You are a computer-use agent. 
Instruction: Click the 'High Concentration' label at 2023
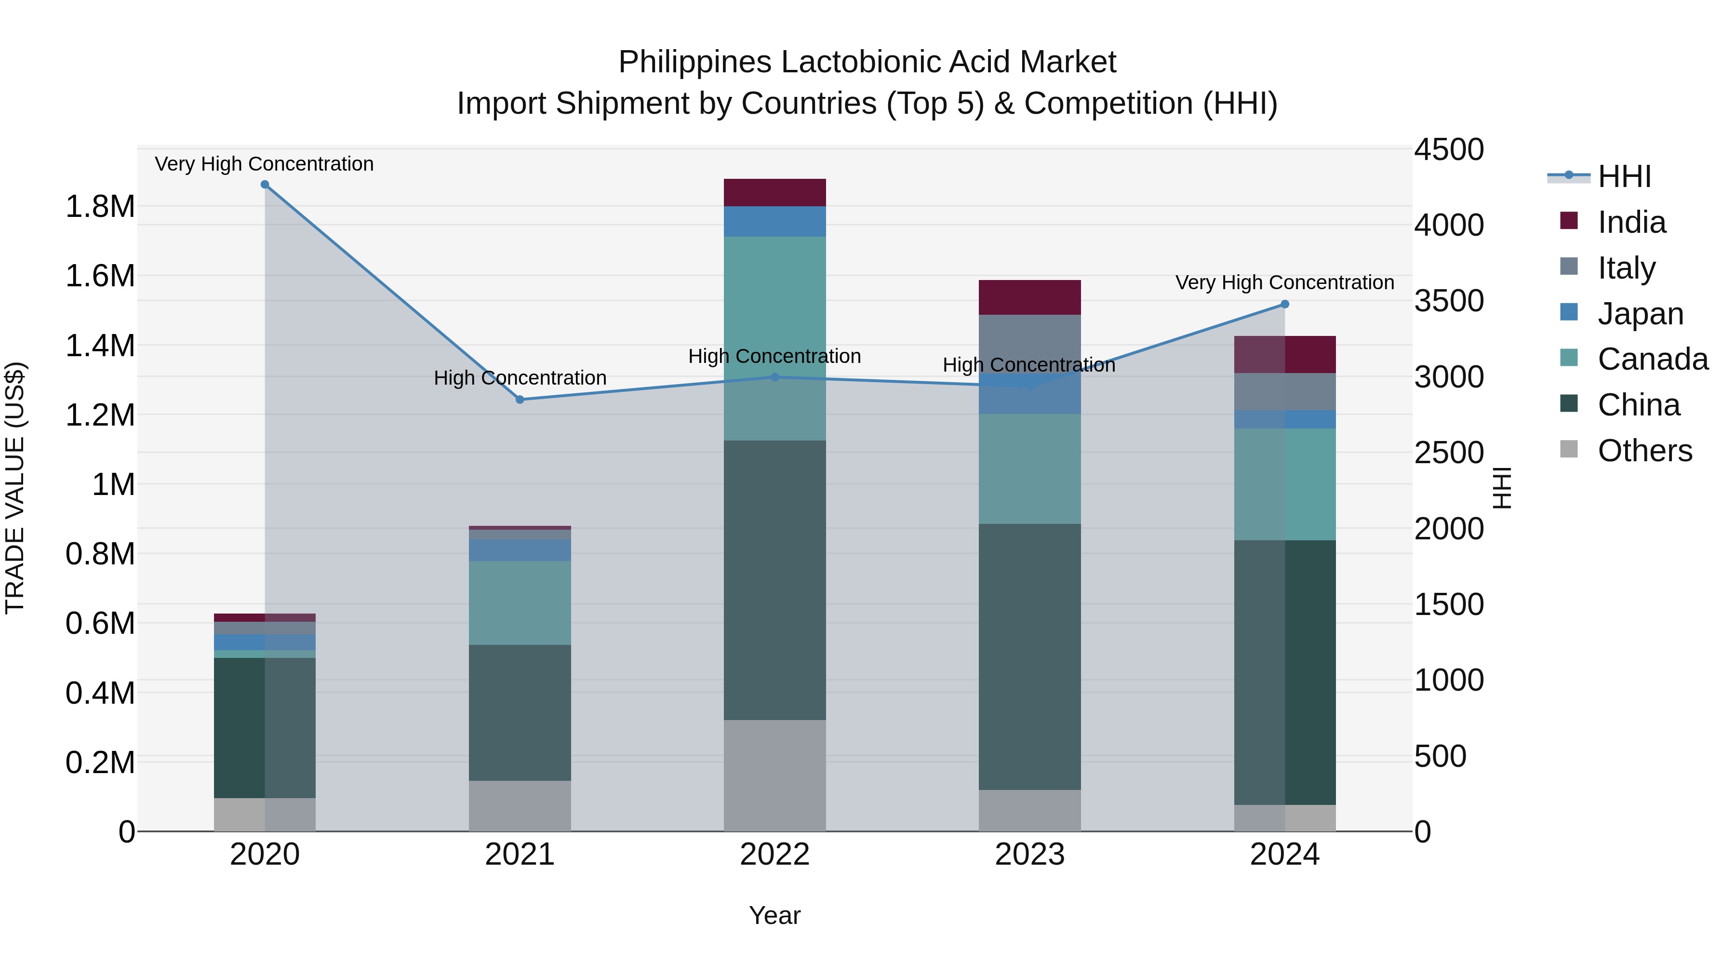pos(1029,365)
